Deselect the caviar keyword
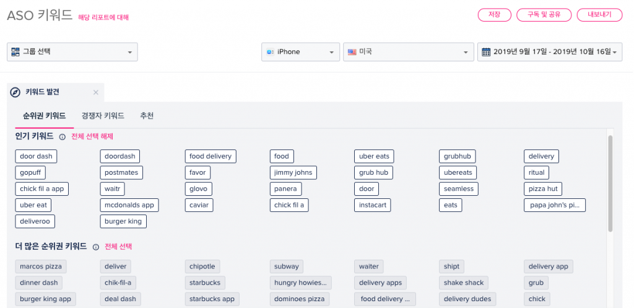634x308 pixels. (199, 205)
